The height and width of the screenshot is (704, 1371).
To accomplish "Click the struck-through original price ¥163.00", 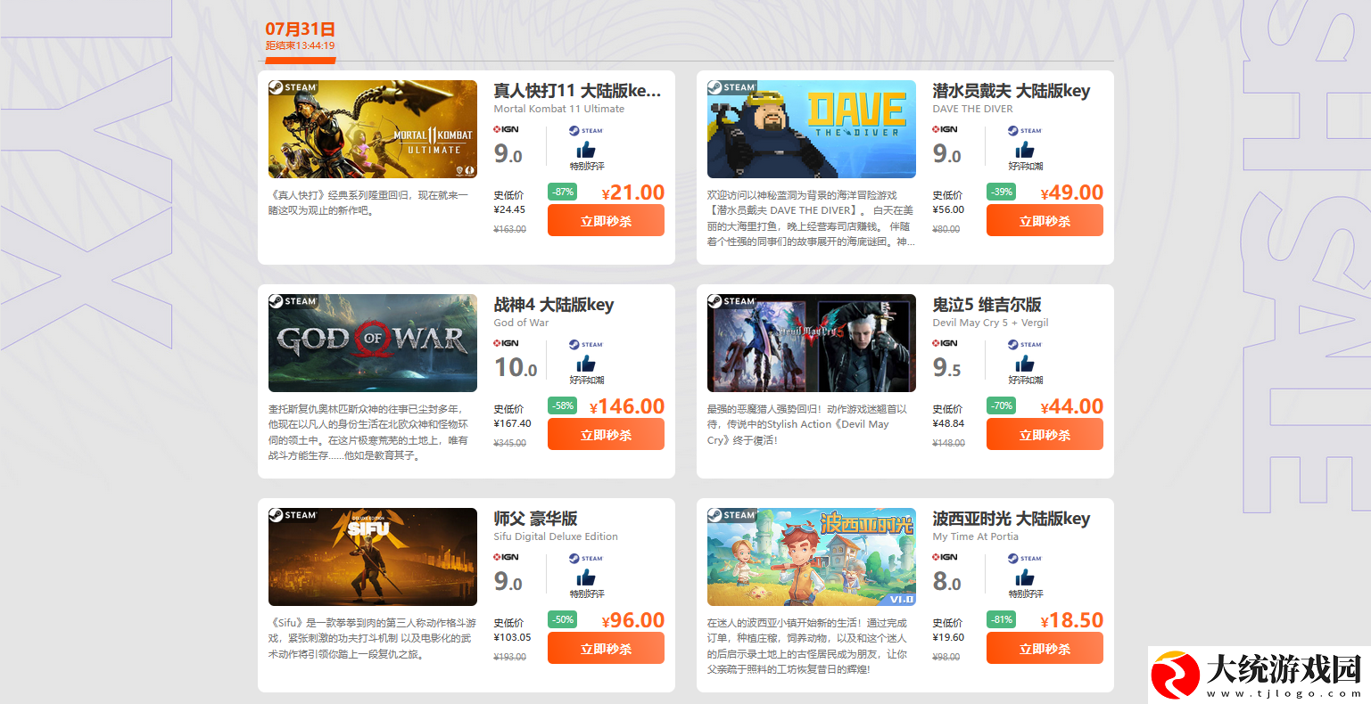I will [509, 229].
